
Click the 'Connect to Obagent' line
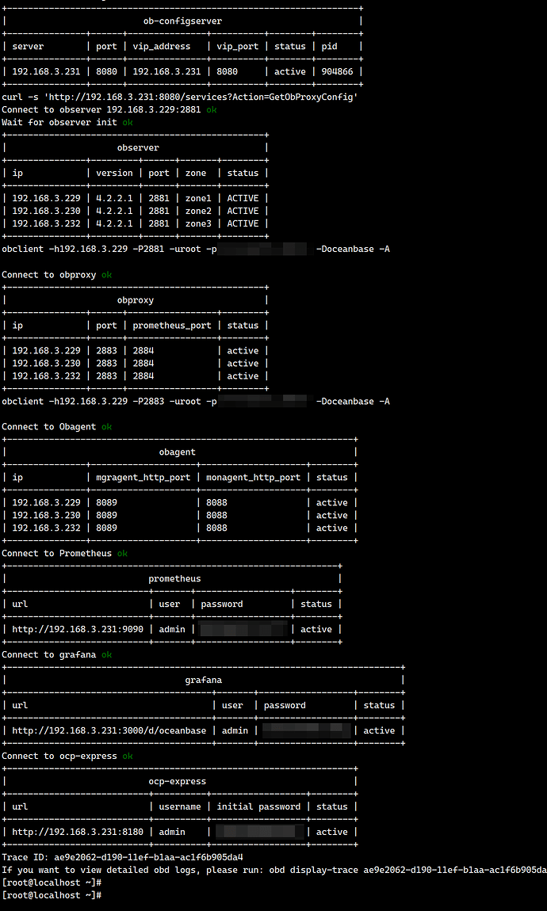(57, 426)
